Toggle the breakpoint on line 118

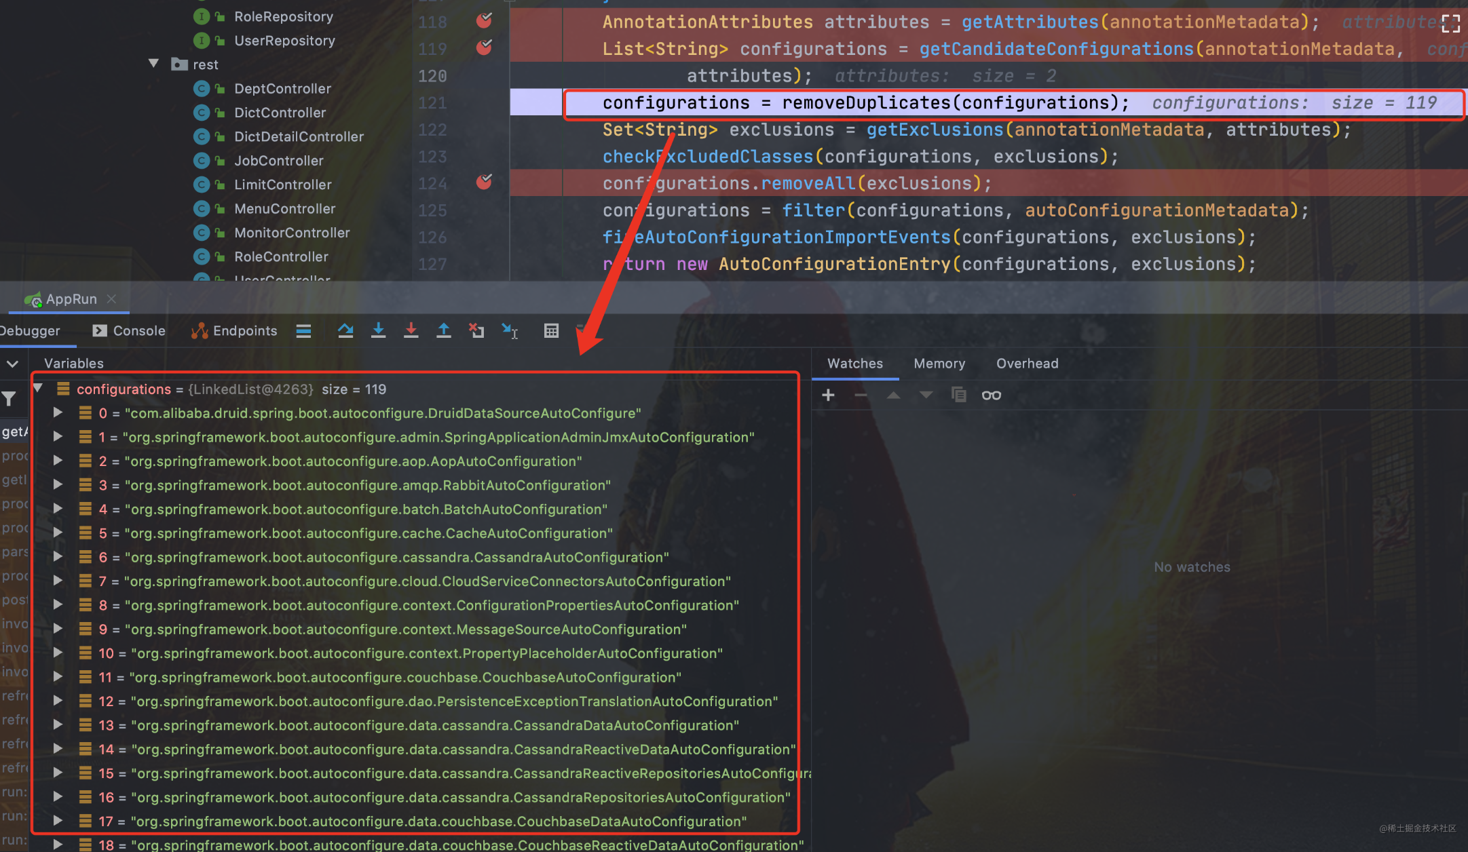tap(484, 20)
